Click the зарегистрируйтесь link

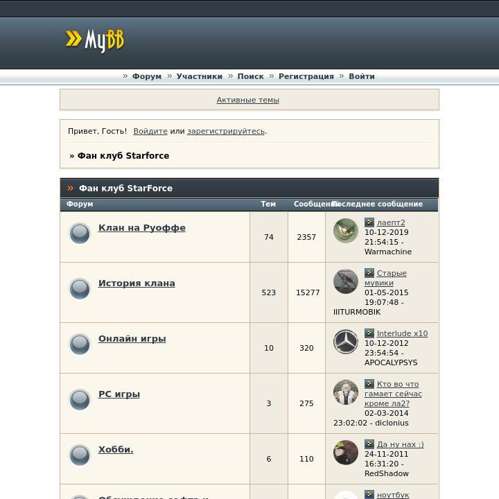(x=226, y=131)
